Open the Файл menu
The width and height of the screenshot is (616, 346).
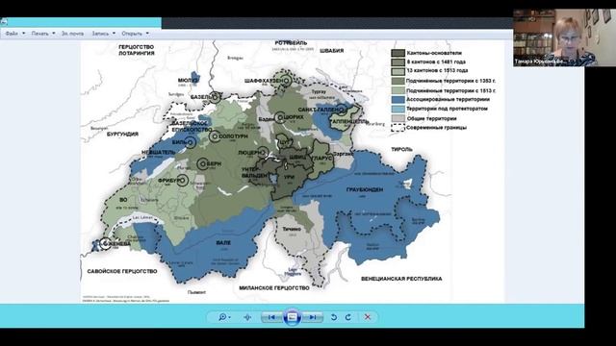(15, 34)
